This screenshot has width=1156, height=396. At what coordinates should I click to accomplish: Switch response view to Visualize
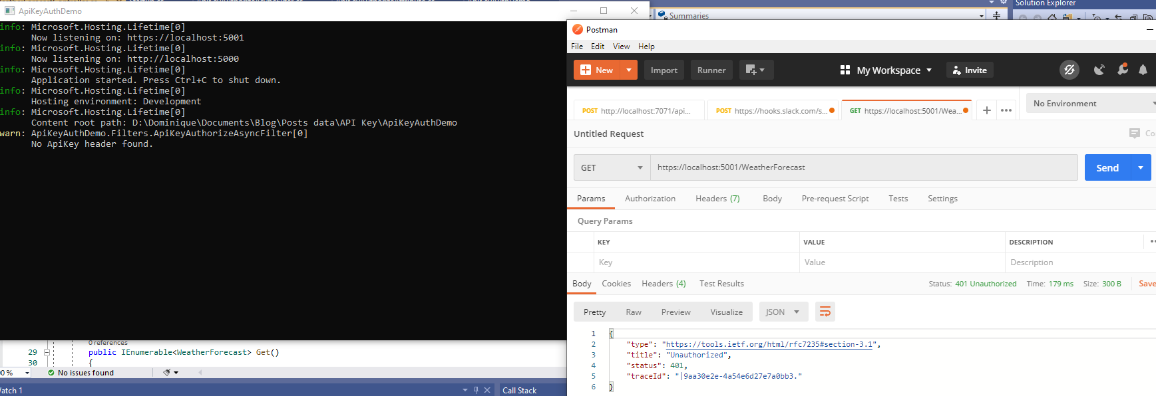[726, 312]
